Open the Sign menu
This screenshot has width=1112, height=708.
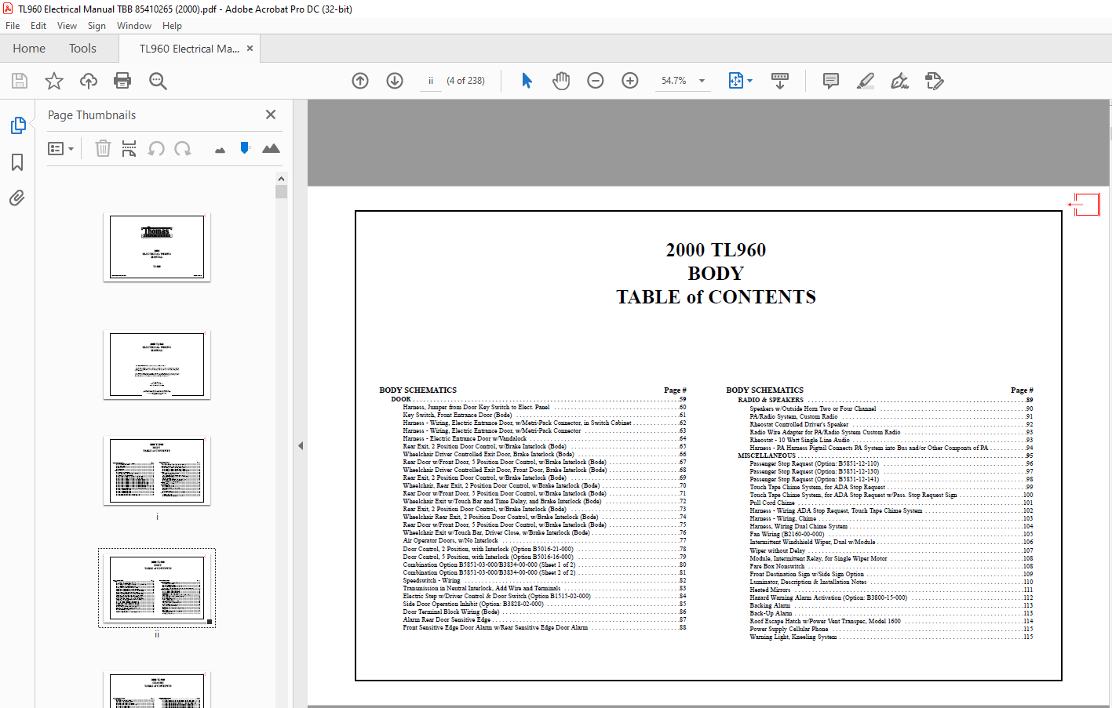[x=97, y=26]
